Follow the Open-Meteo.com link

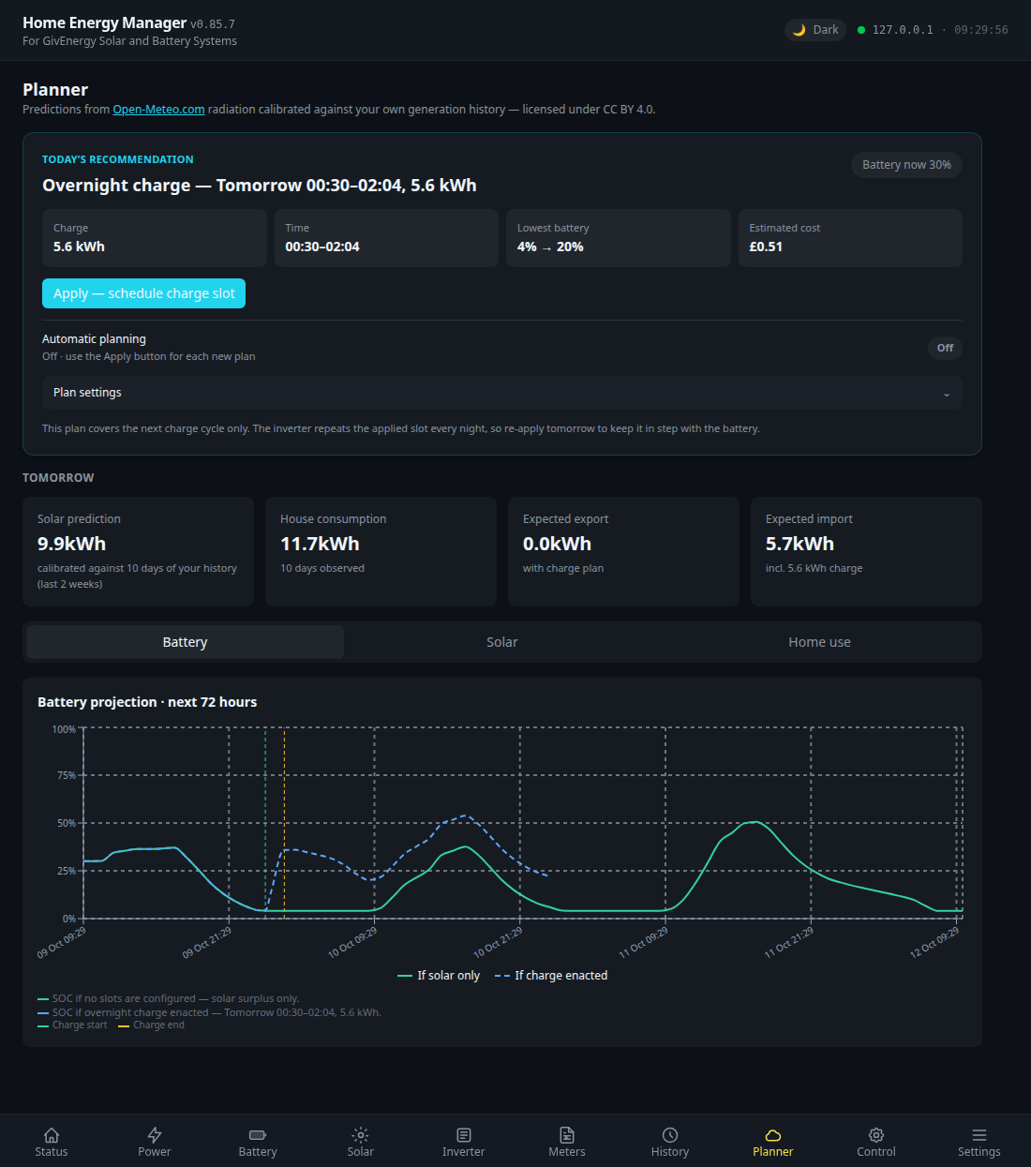coord(158,110)
